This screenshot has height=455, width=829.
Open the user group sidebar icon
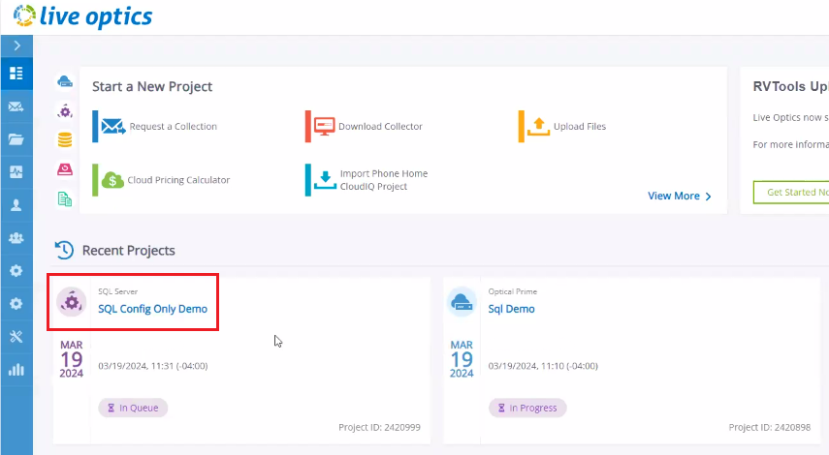[x=16, y=238]
